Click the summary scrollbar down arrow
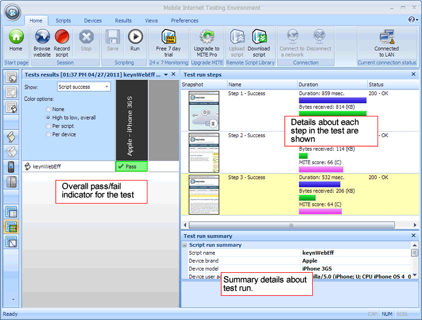The height and width of the screenshot is (320, 422). (415, 275)
